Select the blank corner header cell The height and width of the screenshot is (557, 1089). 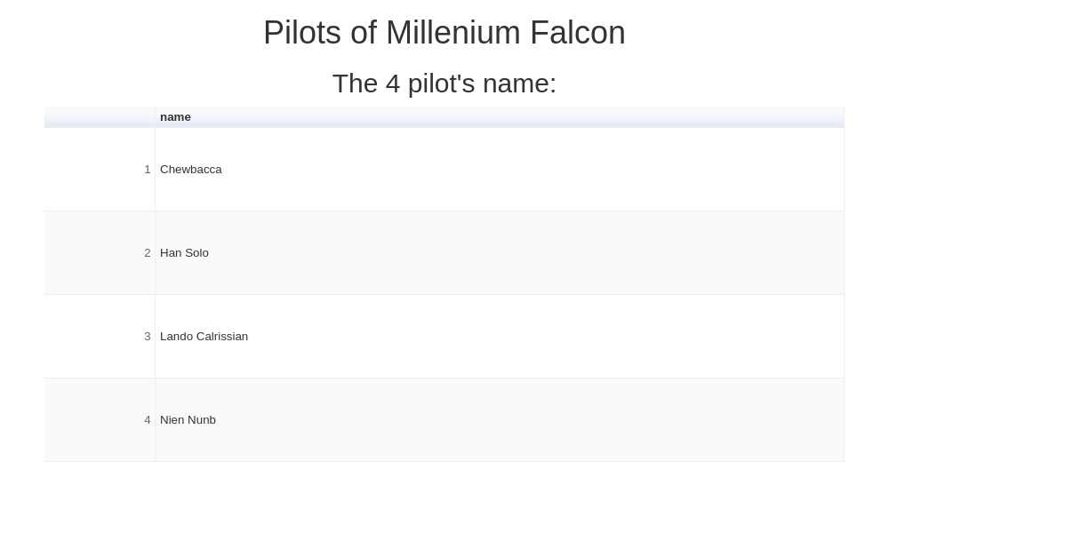pyautogui.click(x=100, y=117)
